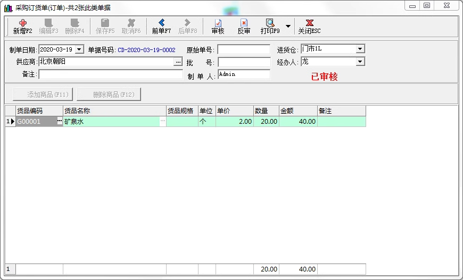Click the document number CD-2020-03-19-0002
The height and width of the screenshot is (280, 463).
pyautogui.click(x=146, y=50)
